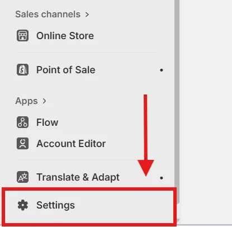Open the Flow app entry
The width and height of the screenshot is (232, 227).
(x=48, y=122)
